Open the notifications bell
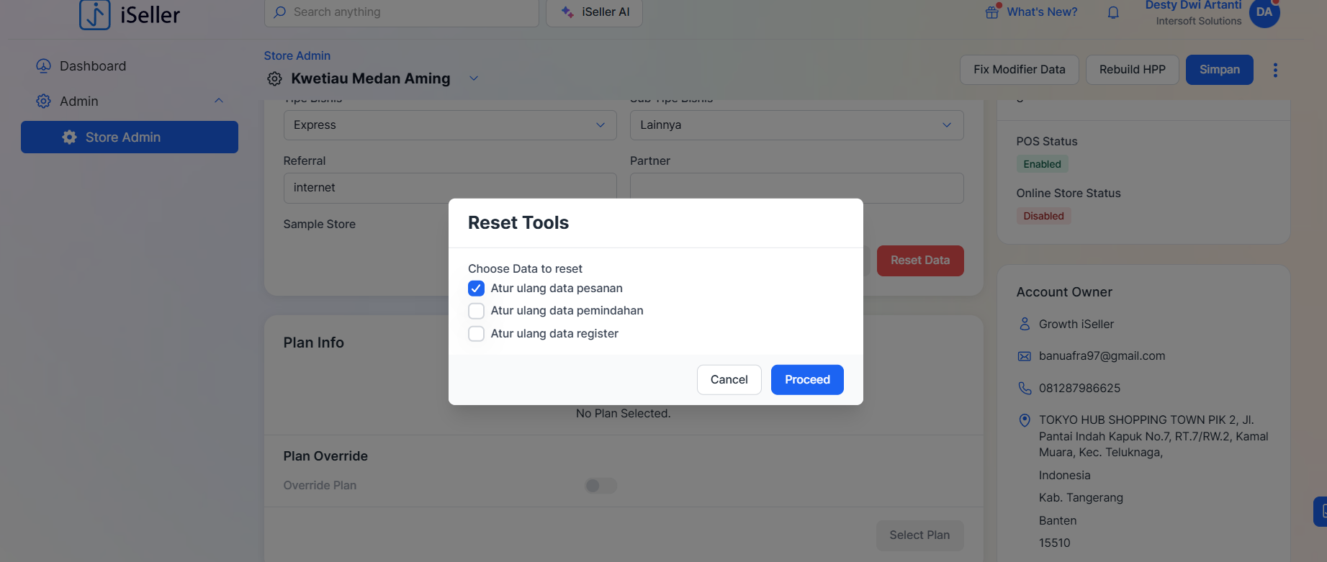The width and height of the screenshot is (1327, 562). pos(1113,12)
